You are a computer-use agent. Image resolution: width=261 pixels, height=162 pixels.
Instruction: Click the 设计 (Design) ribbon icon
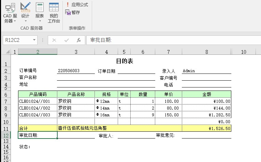tap(25, 7)
